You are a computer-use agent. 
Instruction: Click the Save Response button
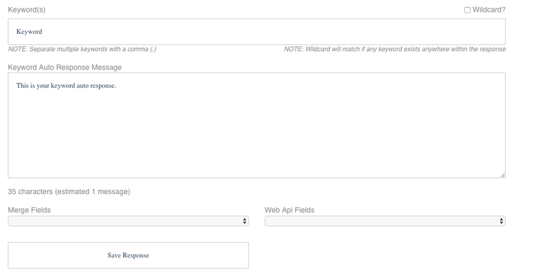129,255
